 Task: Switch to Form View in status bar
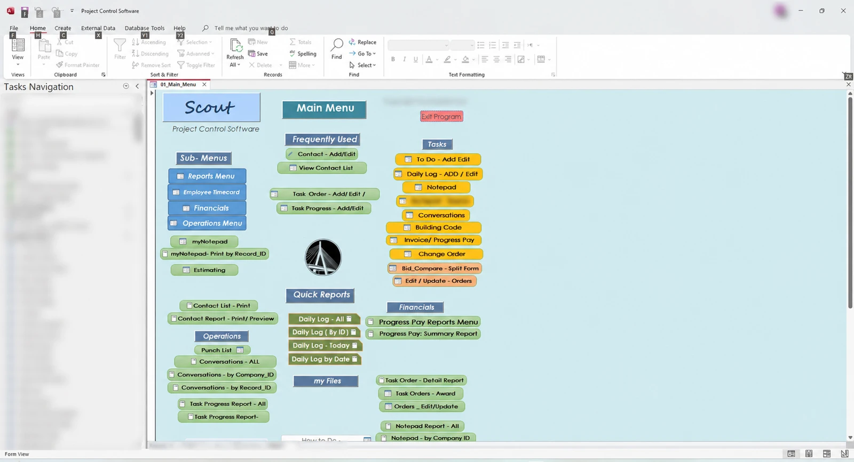[791, 454]
